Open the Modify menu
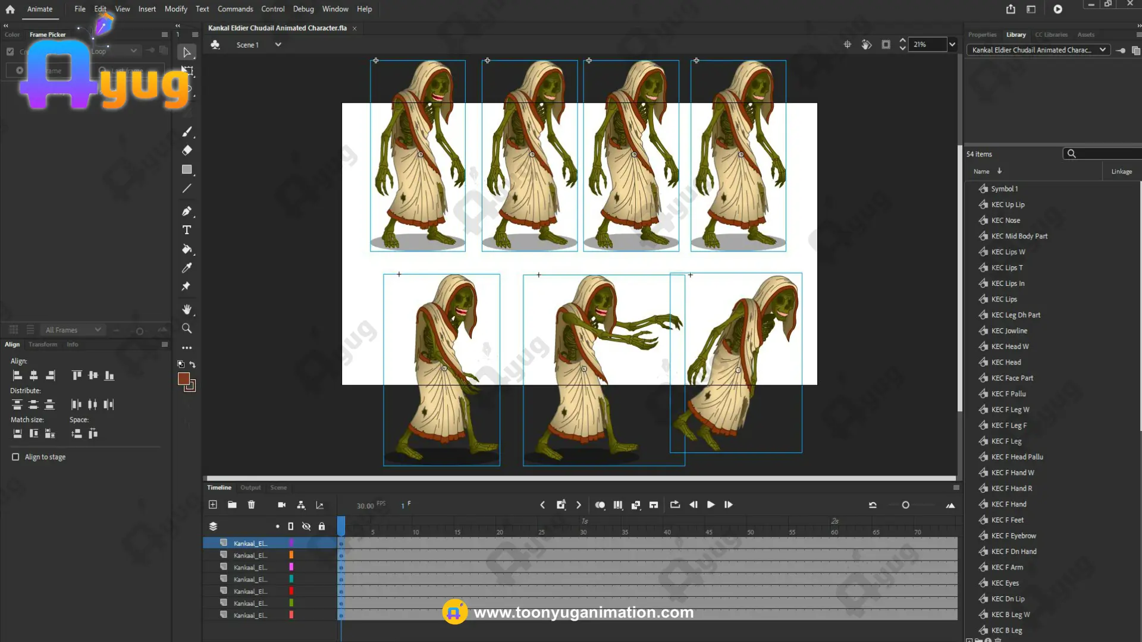 click(175, 9)
